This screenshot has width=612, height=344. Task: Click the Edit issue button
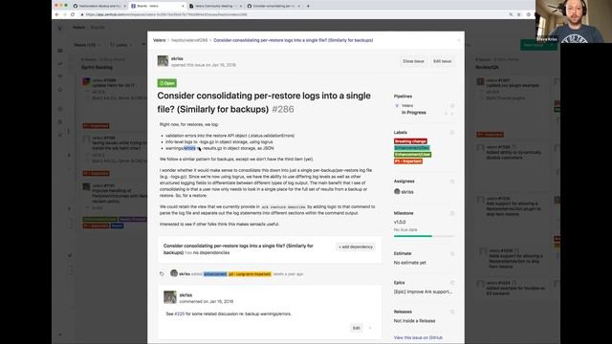click(442, 61)
